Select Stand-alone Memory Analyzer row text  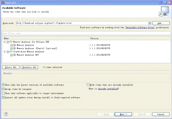pos(29,52)
